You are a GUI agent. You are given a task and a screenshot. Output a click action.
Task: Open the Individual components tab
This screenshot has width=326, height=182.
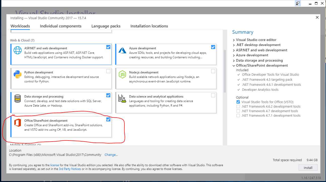tap(61, 26)
